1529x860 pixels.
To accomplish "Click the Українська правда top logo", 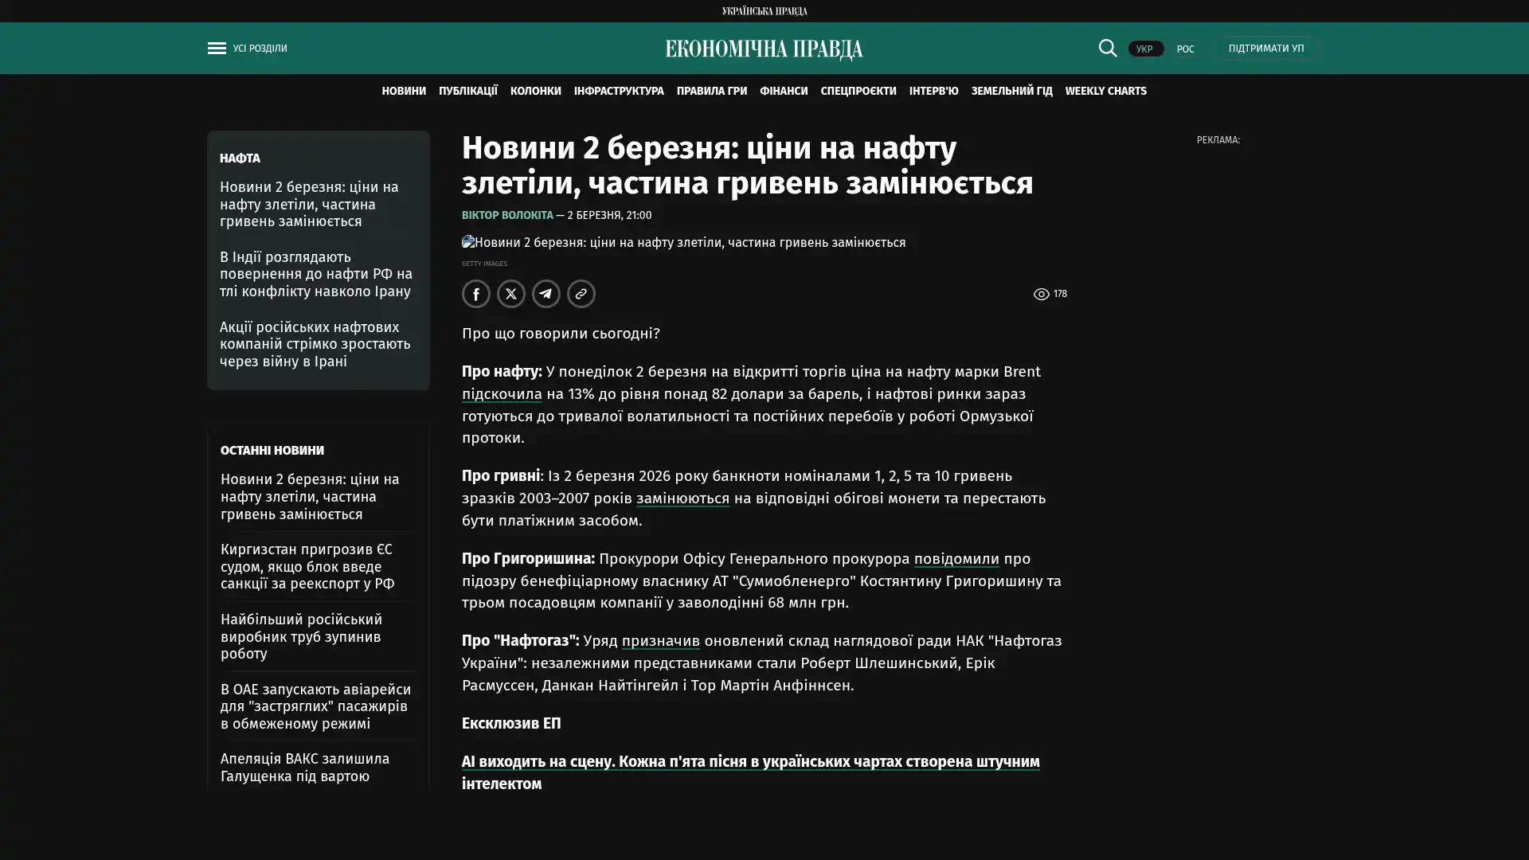I will [x=764, y=11].
